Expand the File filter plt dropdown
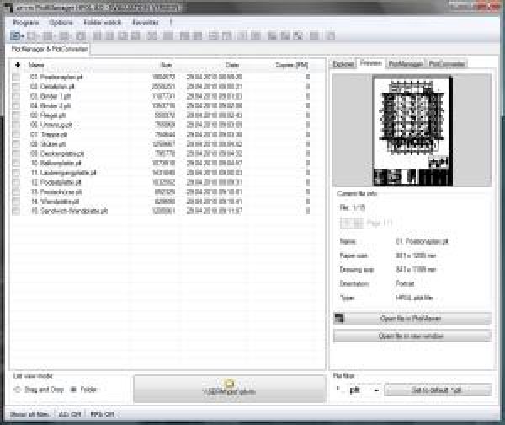This screenshot has width=505, height=425. (376, 390)
